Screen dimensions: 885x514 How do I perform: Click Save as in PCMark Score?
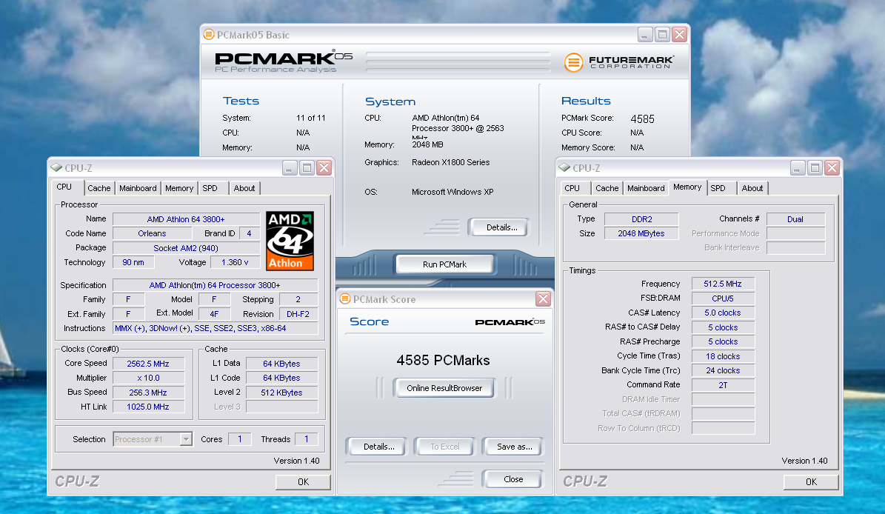click(x=514, y=447)
